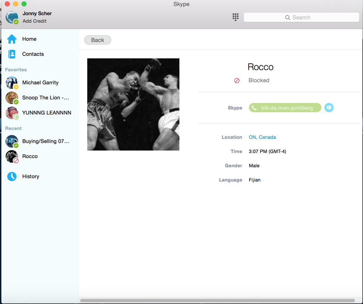Click the chat bubble icon beside Skype name
The image size is (363, 304).
pyautogui.click(x=329, y=108)
